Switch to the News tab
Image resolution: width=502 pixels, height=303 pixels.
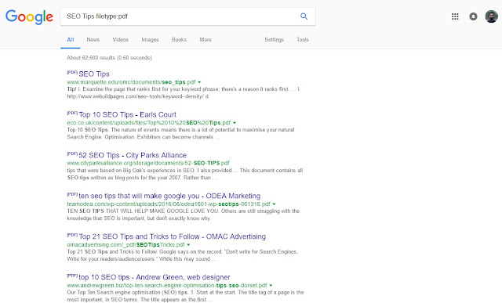(x=93, y=40)
